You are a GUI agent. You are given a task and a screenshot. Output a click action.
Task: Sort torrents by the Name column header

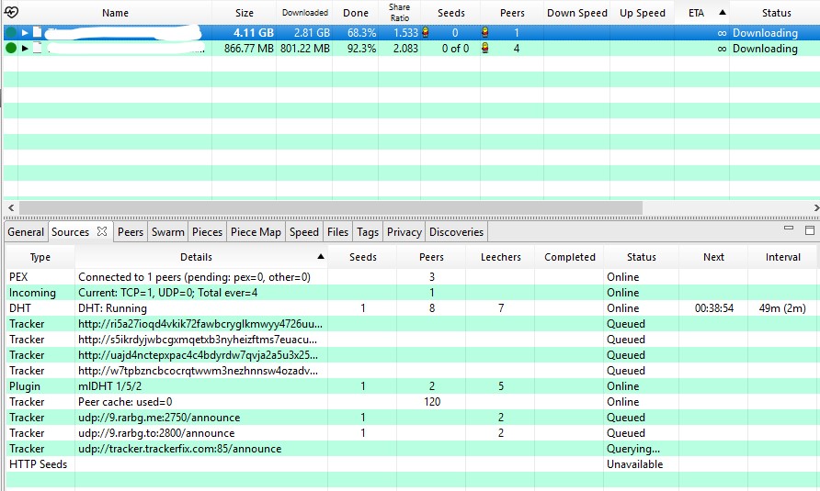115,13
